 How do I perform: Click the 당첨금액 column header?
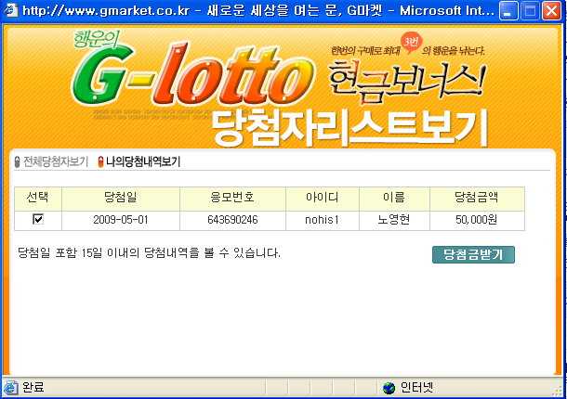(477, 199)
